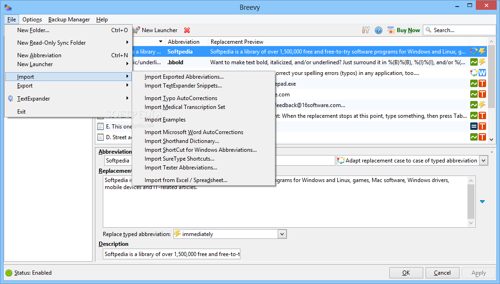Open the 'immediately' replace timing dropdown

pyautogui.click(x=282, y=234)
